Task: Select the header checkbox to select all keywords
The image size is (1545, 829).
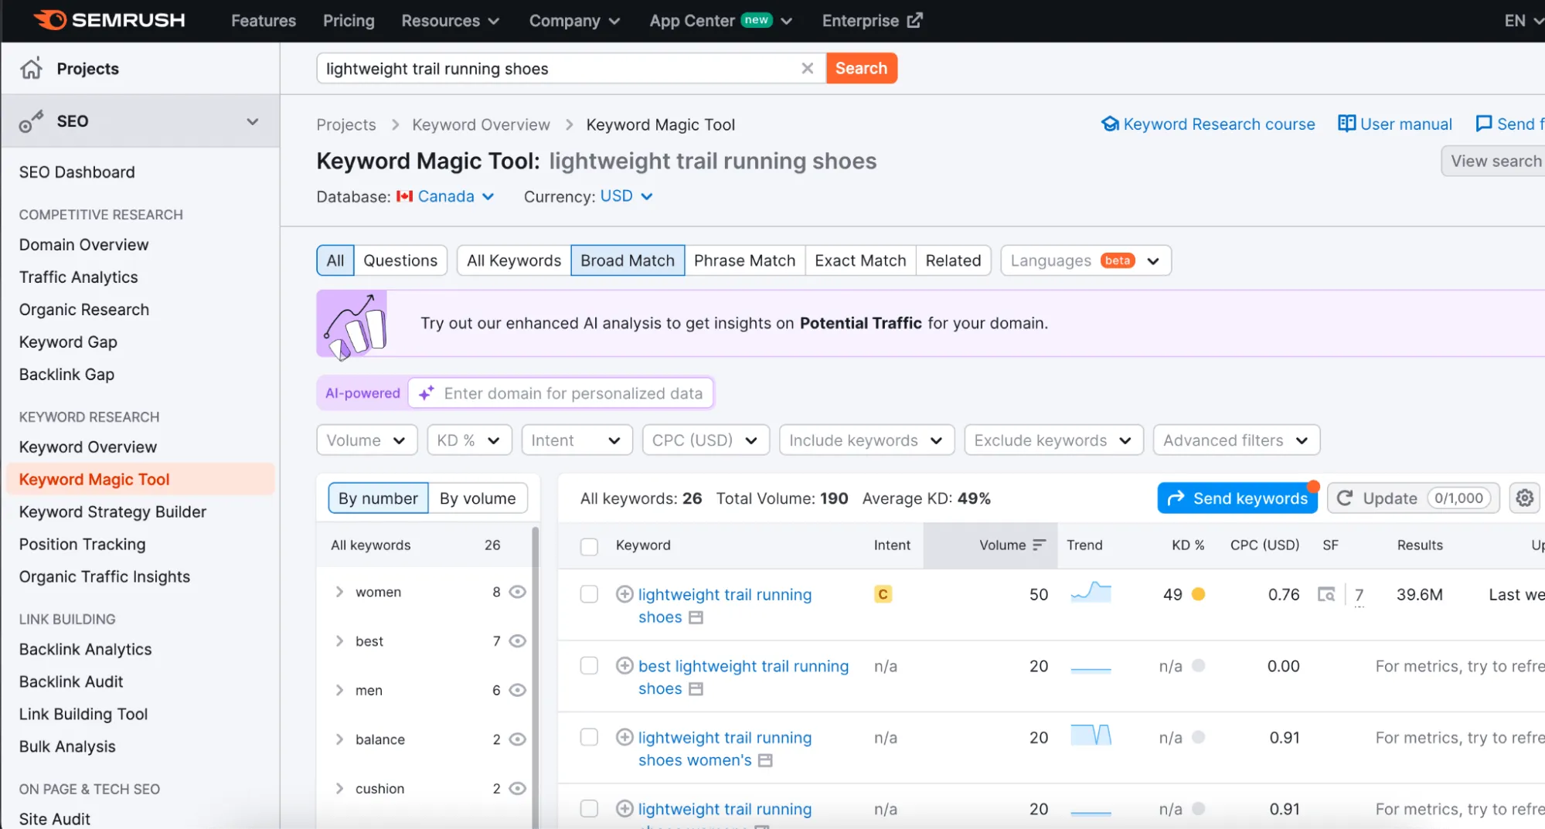Action: pyautogui.click(x=589, y=545)
